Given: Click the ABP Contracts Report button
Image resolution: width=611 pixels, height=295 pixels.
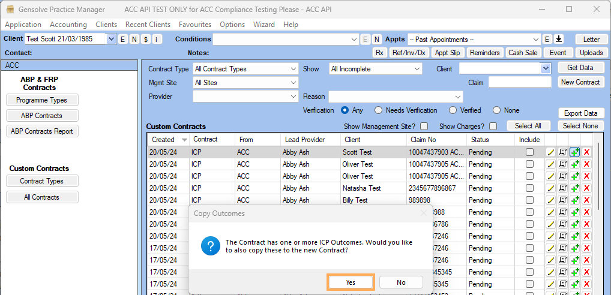Looking at the screenshot, I should pyautogui.click(x=42, y=131).
